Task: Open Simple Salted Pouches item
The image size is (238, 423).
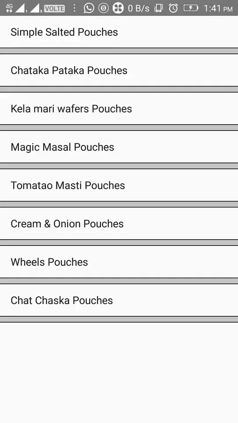Action: coord(119,32)
